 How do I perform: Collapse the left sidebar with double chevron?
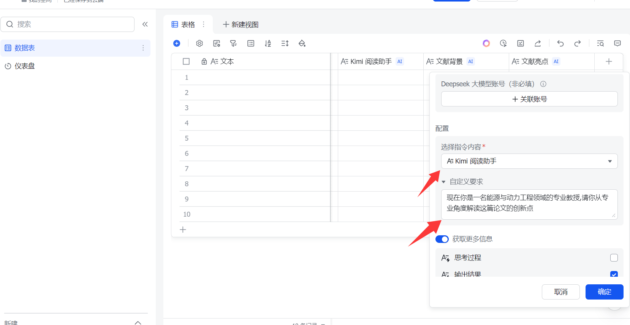(145, 24)
